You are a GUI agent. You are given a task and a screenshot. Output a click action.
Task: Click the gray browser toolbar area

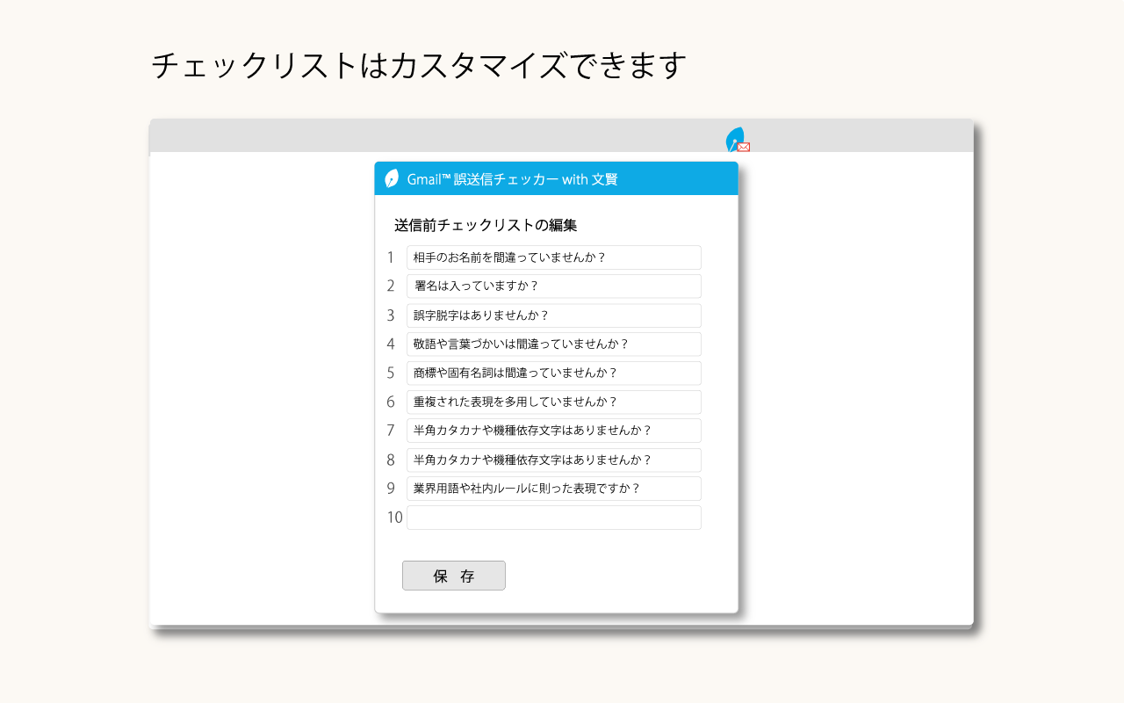pyautogui.click(x=351, y=136)
